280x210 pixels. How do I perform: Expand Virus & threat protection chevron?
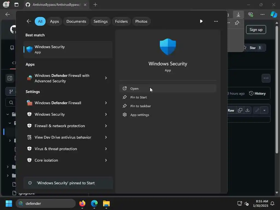[x=106, y=149]
